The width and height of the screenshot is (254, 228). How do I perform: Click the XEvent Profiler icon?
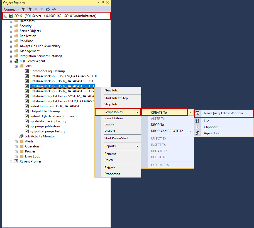click(16, 161)
